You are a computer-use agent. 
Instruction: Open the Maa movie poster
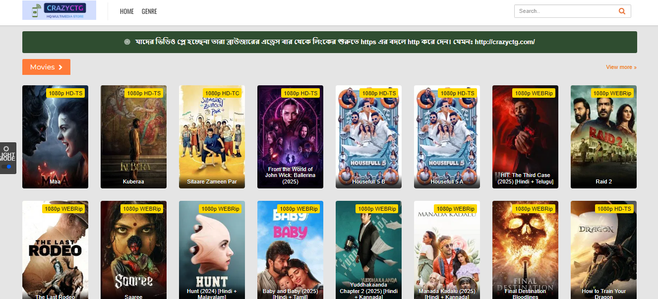[x=55, y=137]
